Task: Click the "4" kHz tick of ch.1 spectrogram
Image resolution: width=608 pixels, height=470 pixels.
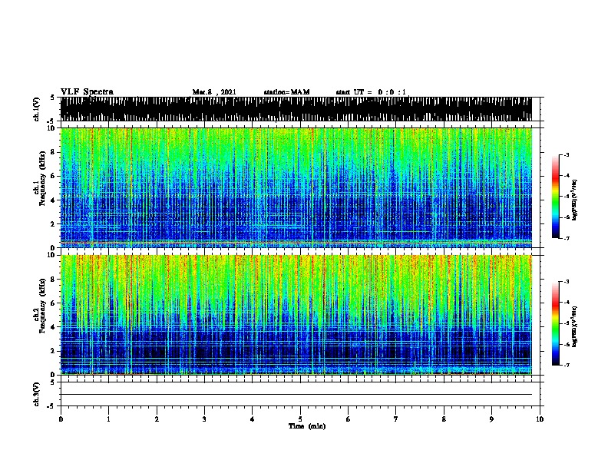Action: coord(54,200)
